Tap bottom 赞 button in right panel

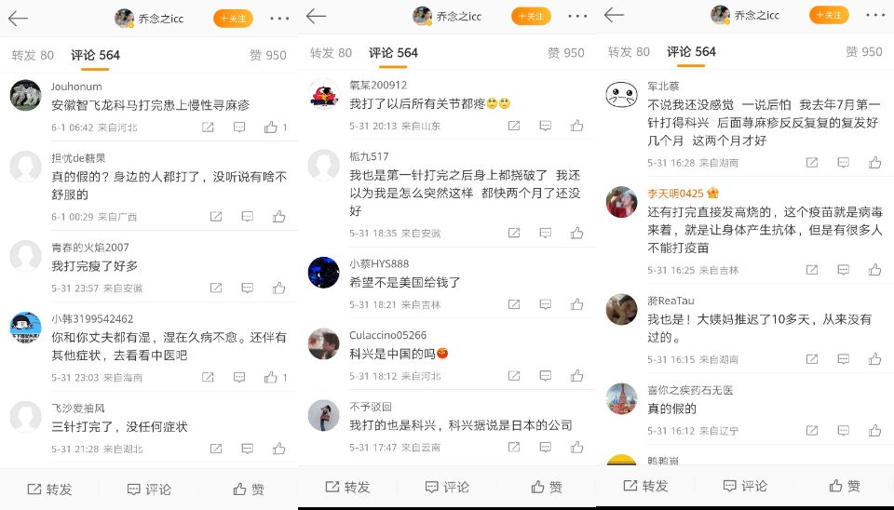(845, 486)
